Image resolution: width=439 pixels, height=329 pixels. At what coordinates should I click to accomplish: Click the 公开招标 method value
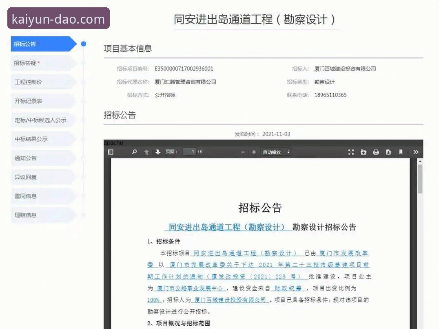165,95
